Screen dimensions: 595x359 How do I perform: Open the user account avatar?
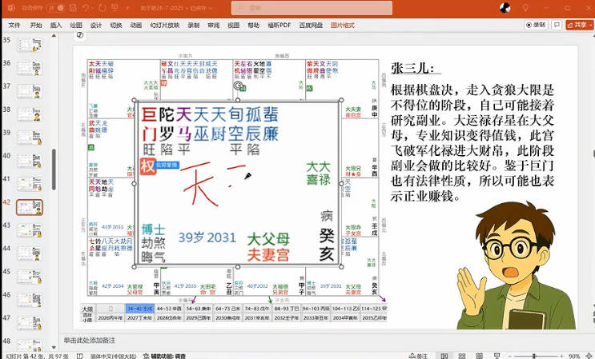pyautogui.click(x=505, y=8)
